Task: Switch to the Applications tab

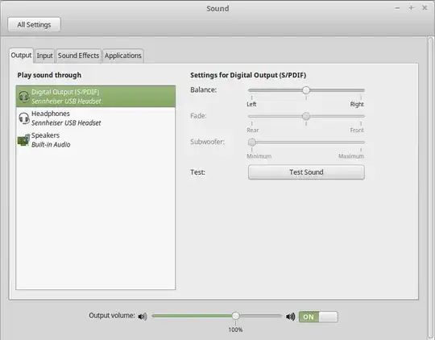Action: click(123, 56)
